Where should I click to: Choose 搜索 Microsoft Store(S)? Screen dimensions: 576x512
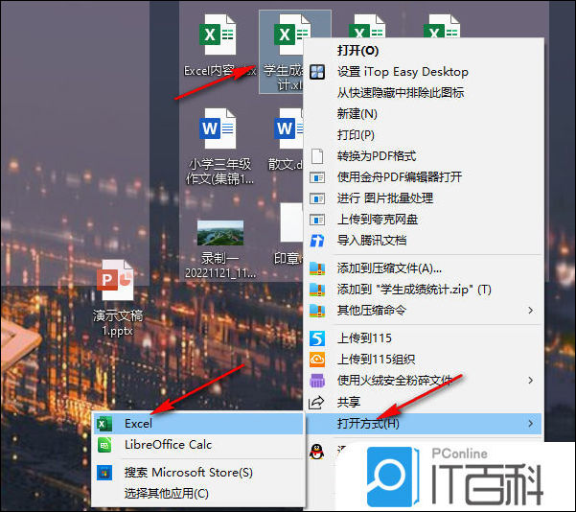coord(198,473)
